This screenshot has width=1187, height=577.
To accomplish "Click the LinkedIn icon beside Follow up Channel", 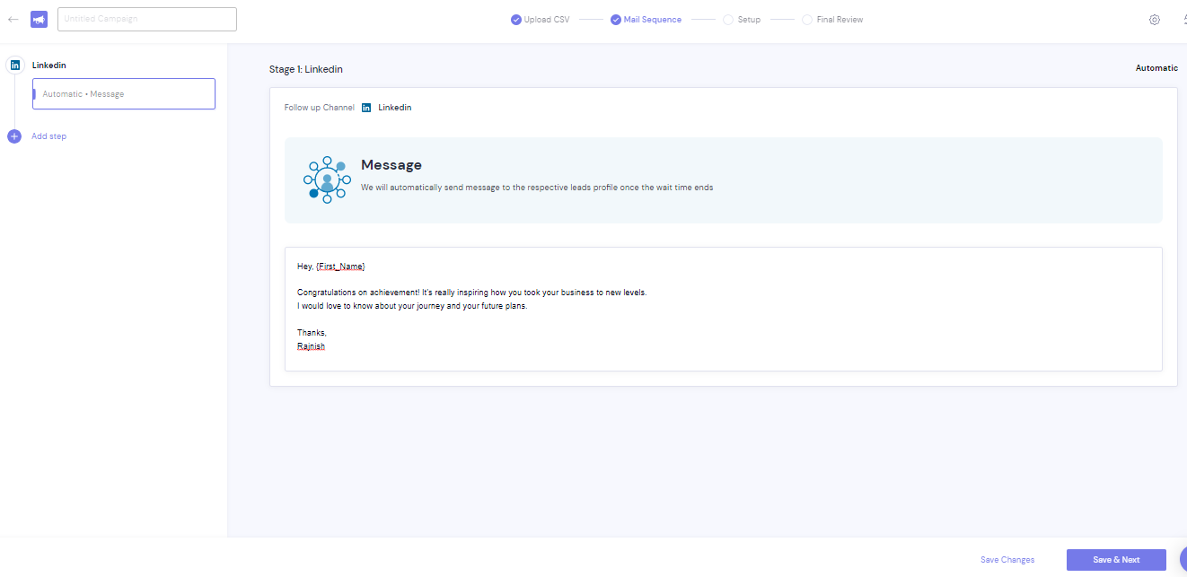I will click(366, 108).
